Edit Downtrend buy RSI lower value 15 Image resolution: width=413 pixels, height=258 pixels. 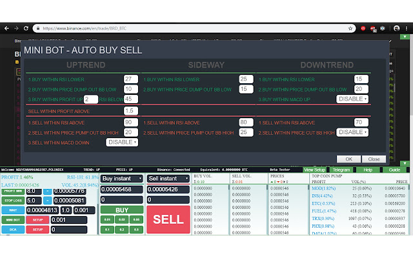pyautogui.click(x=361, y=79)
